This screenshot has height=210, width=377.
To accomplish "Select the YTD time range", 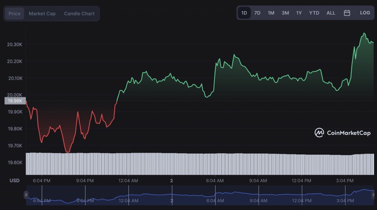I will (314, 13).
